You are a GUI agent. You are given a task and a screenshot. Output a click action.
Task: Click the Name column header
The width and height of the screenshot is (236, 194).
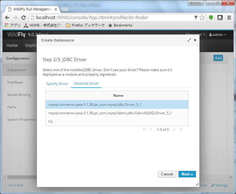click(117, 96)
